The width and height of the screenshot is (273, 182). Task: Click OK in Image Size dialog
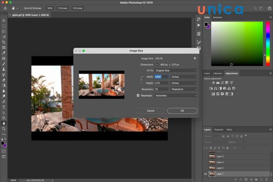click(x=182, y=111)
